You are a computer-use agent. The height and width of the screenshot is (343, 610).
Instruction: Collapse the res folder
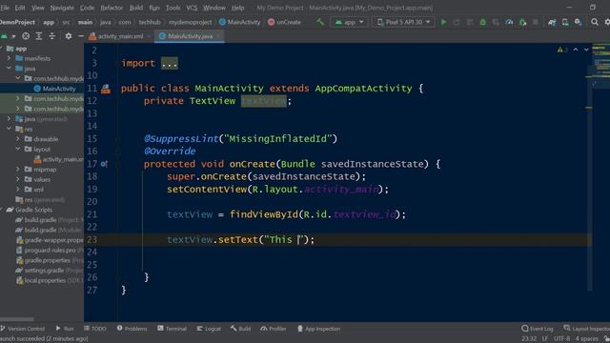point(9,129)
